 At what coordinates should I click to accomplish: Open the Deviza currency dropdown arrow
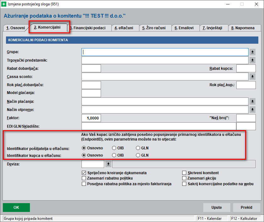coord(108,164)
